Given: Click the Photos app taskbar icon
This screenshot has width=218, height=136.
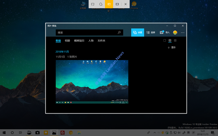Looking at the screenshot, I should [54, 133].
